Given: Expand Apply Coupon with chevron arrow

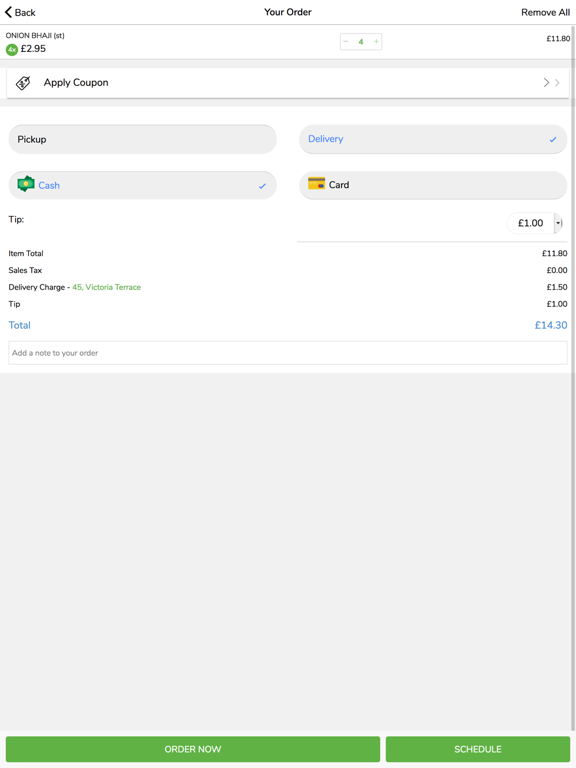Looking at the screenshot, I should [x=551, y=83].
